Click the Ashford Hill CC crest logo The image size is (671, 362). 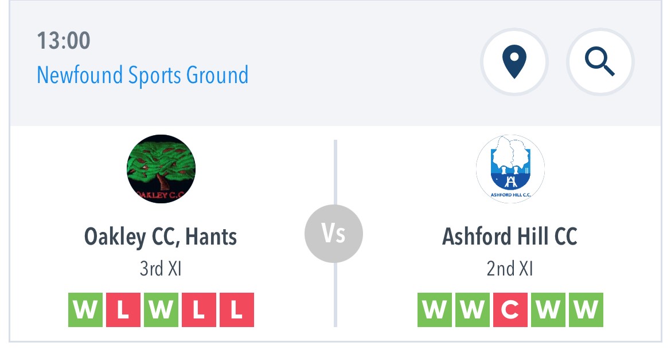click(510, 169)
